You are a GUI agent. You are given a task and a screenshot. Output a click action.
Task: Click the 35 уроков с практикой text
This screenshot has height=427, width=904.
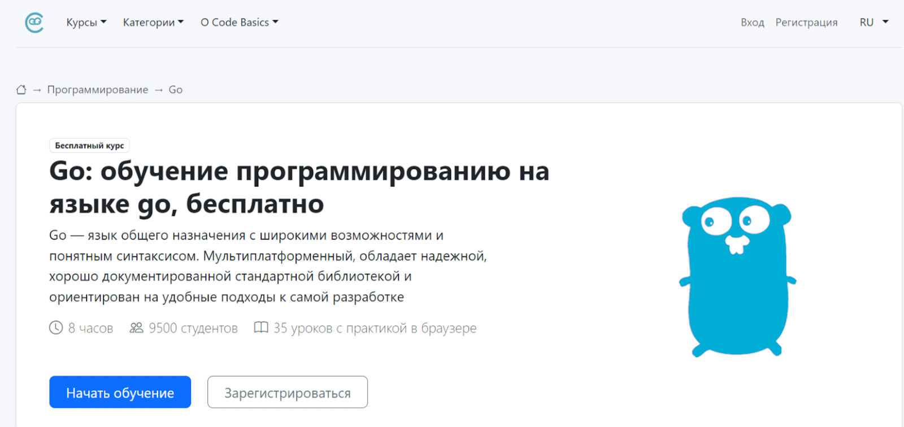375,328
